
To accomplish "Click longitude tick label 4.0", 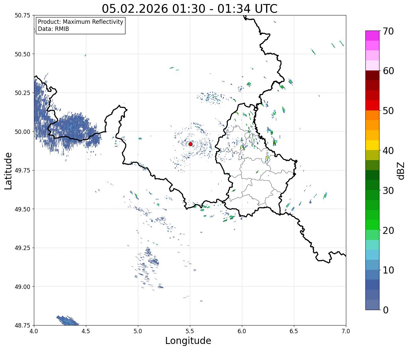I will [34, 331].
